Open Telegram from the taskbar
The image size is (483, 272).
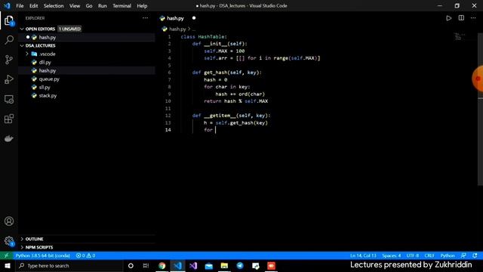tap(240, 265)
